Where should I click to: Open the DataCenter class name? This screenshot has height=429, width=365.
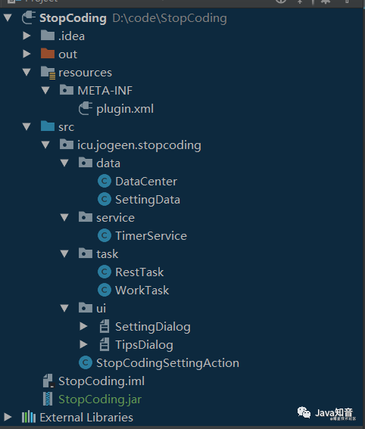146,182
